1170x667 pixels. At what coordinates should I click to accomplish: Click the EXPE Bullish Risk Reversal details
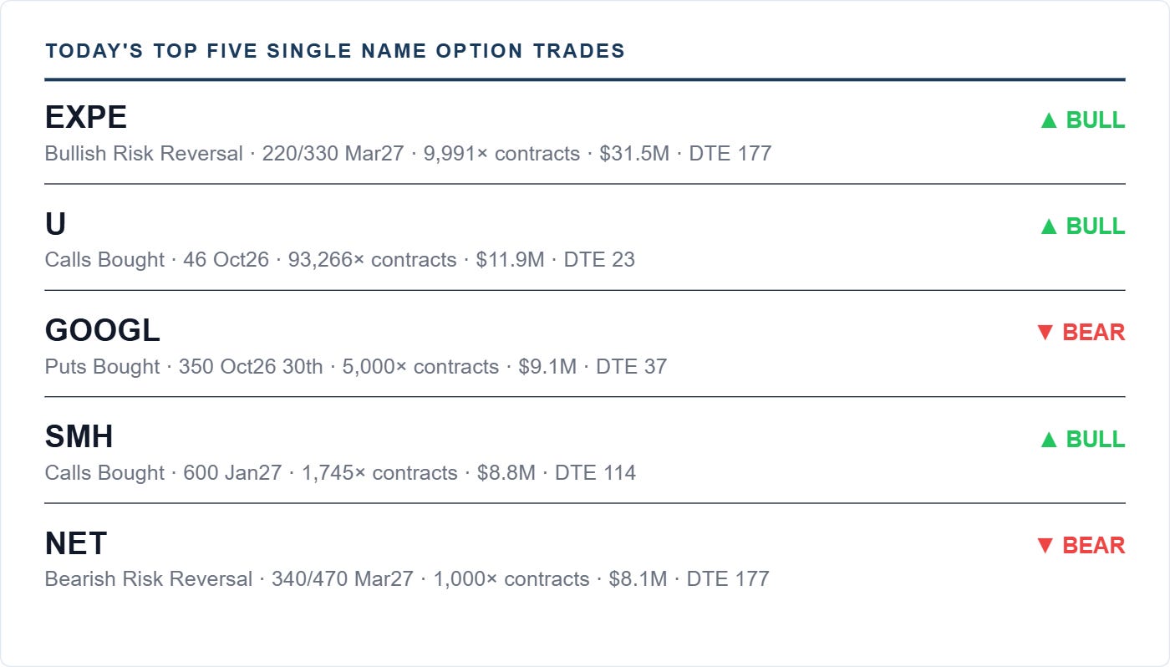point(408,154)
